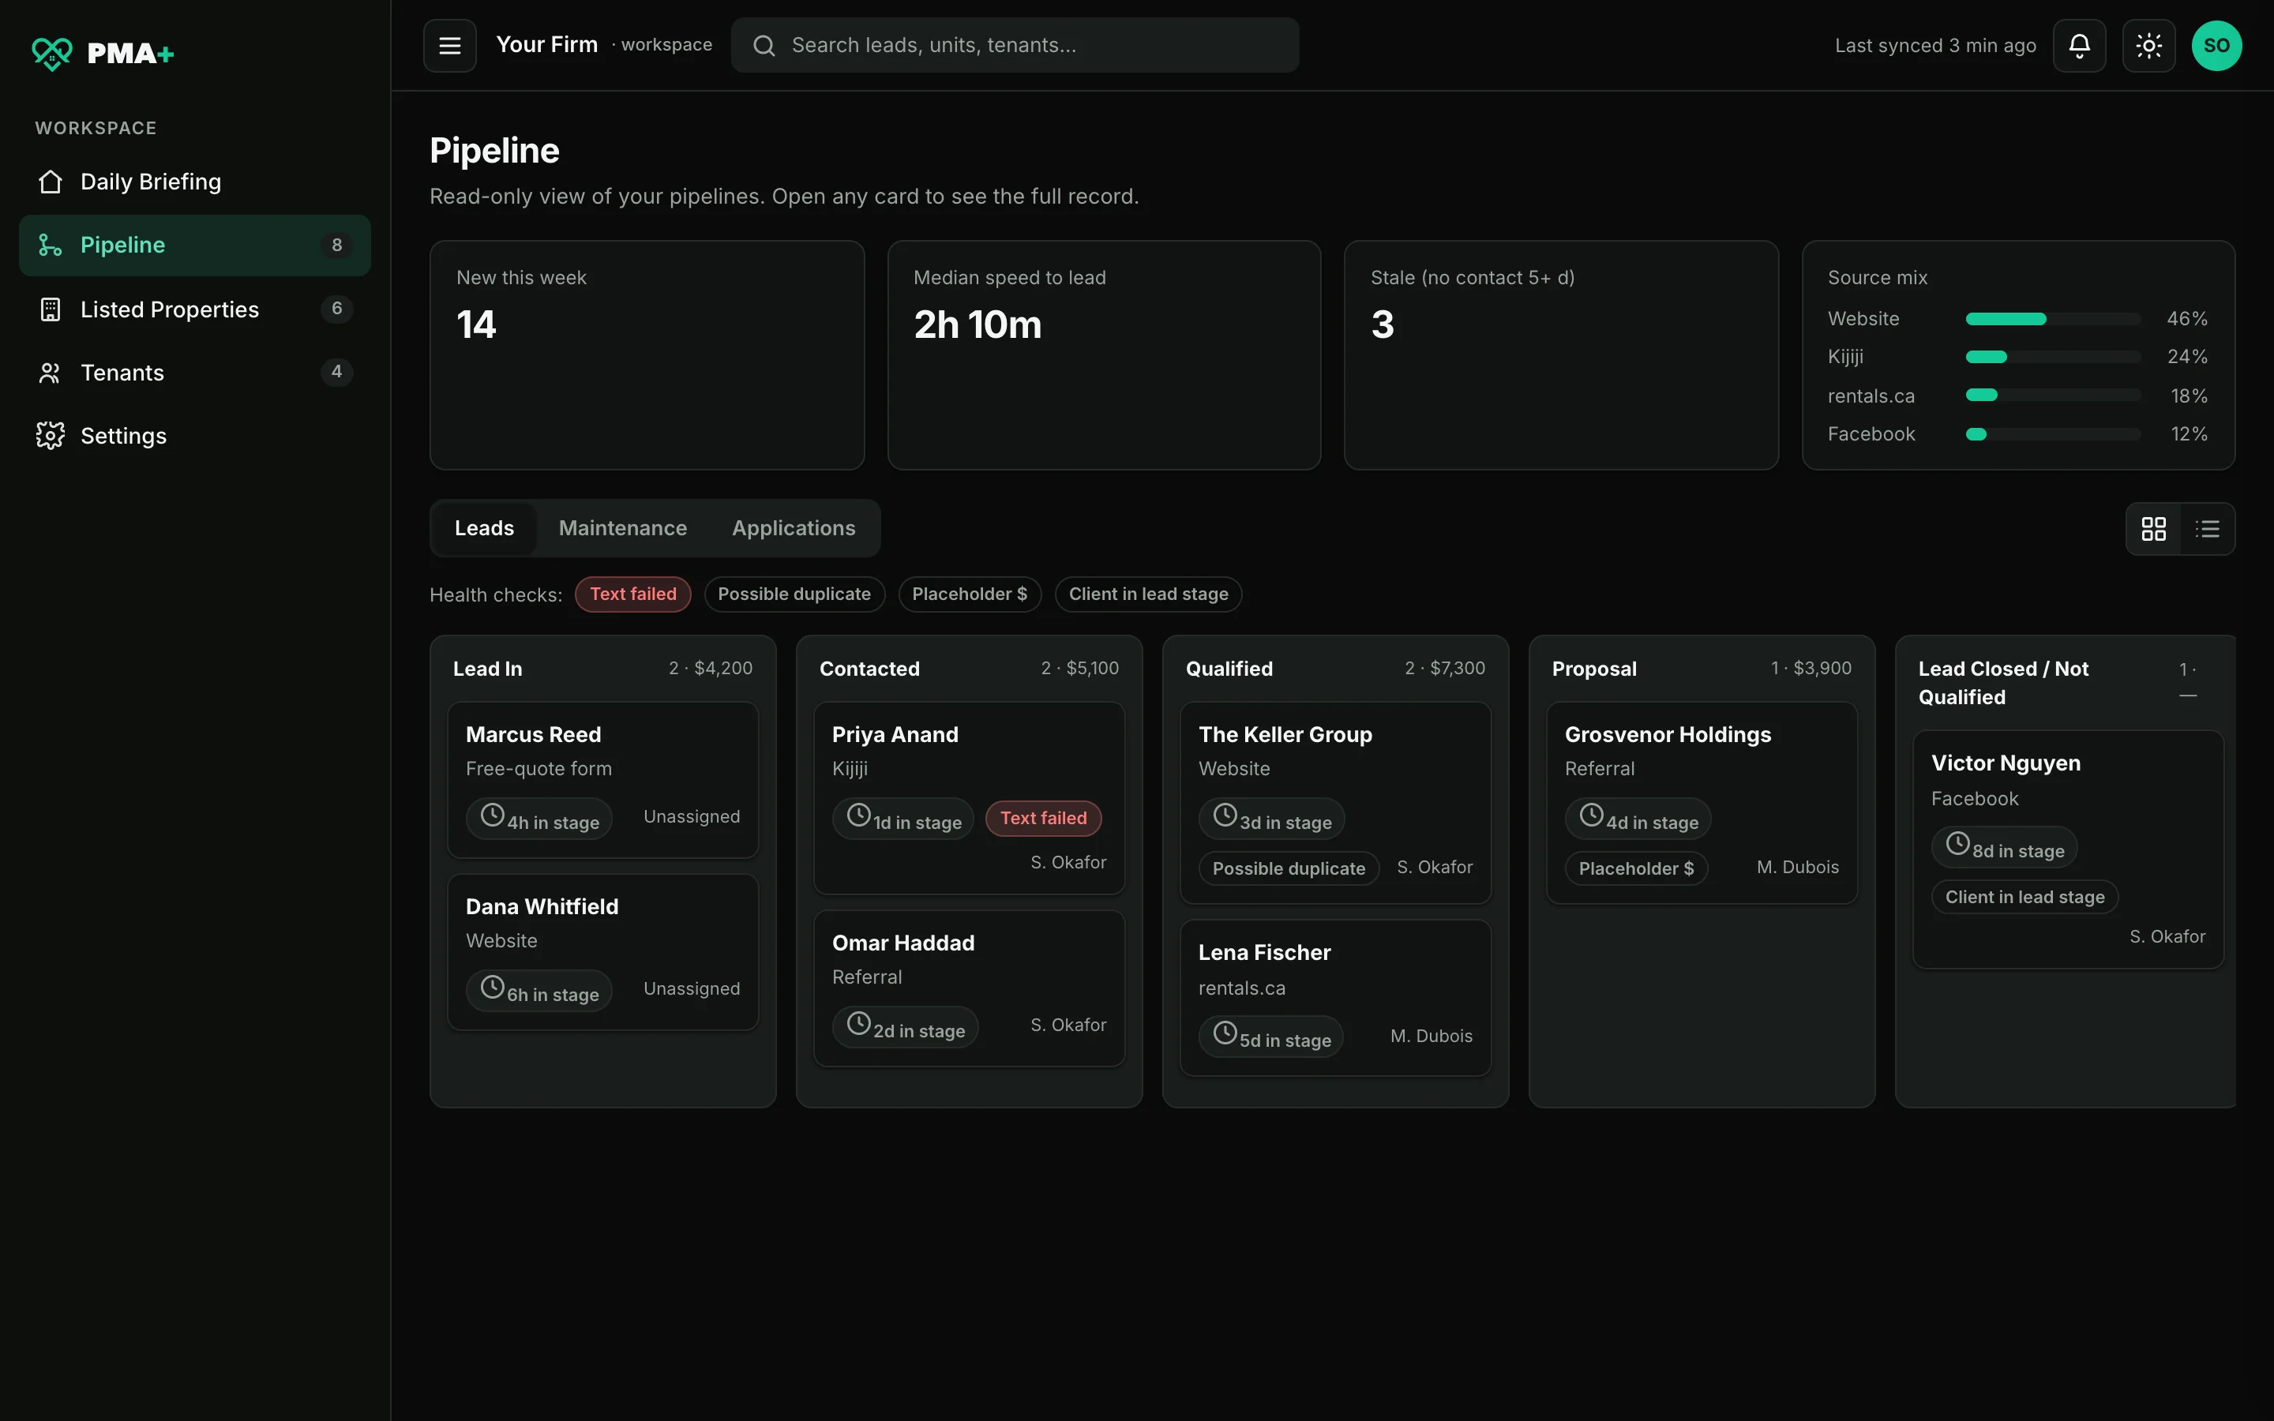Open the Grosvenor Holdings card
This screenshot has width=2274, height=1421.
point(1702,803)
